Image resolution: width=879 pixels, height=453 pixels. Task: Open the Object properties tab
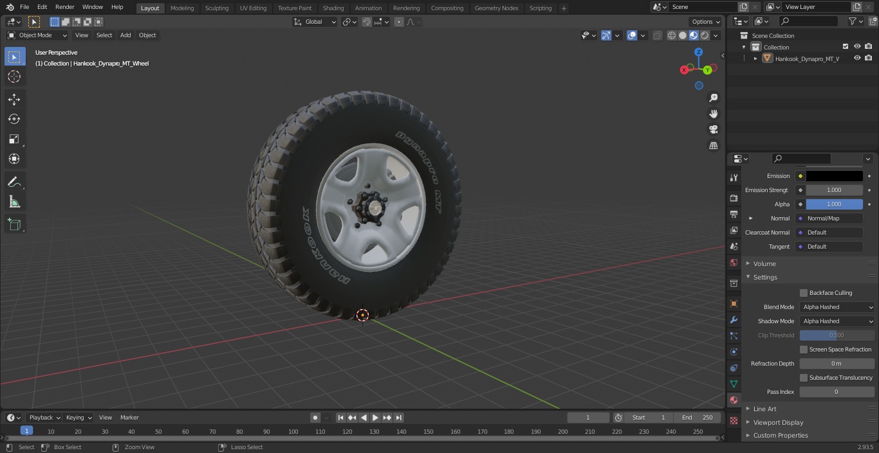734,303
